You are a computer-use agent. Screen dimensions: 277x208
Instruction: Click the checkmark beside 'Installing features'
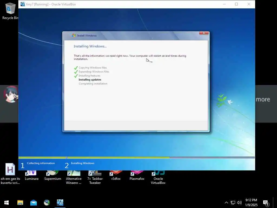click(x=76, y=76)
